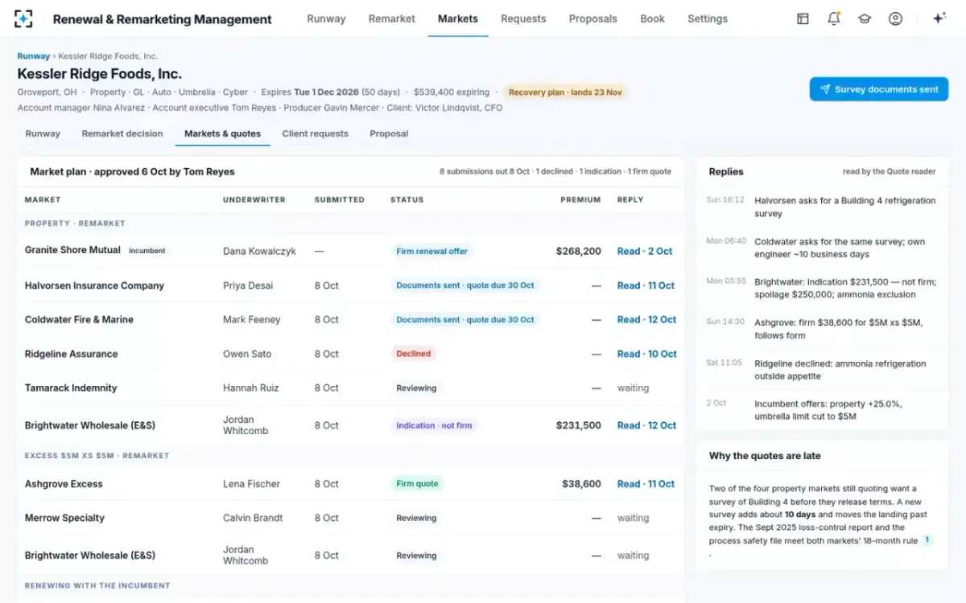Click the Premium column header
The image size is (966, 603).
[580, 199]
